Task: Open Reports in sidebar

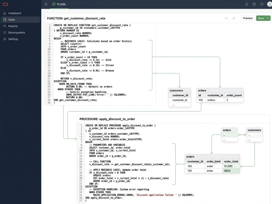Action: [21, 26]
